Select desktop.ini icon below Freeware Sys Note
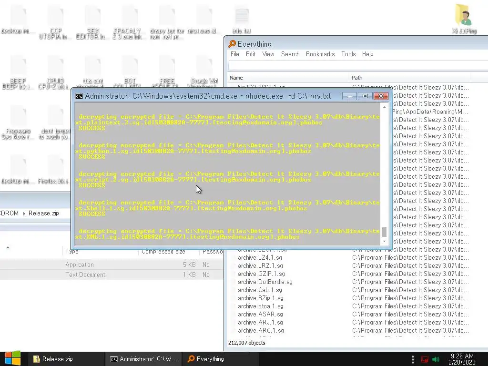 click(x=18, y=170)
